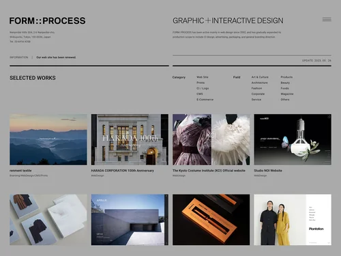Click the Tel phone number line
Image resolution: width=341 pixels, height=256 pixels.
click(x=20, y=42)
